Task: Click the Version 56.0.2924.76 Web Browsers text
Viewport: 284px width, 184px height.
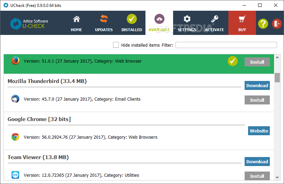Action: (x=91, y=137)
